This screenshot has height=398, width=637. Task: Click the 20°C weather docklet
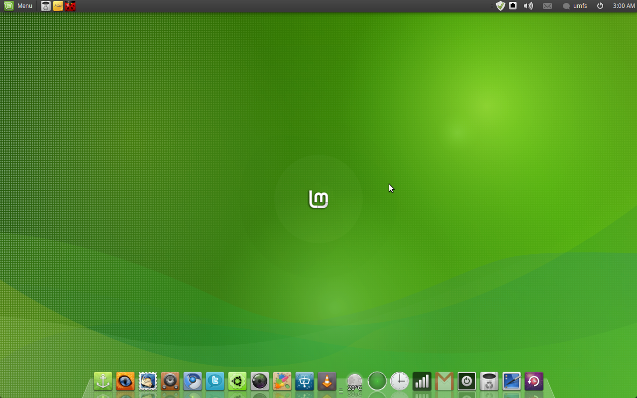(355, 383)
